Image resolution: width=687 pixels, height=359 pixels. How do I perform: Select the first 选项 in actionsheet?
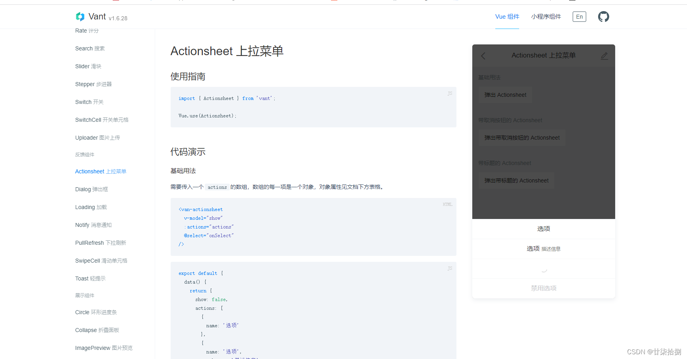point(544,229)
